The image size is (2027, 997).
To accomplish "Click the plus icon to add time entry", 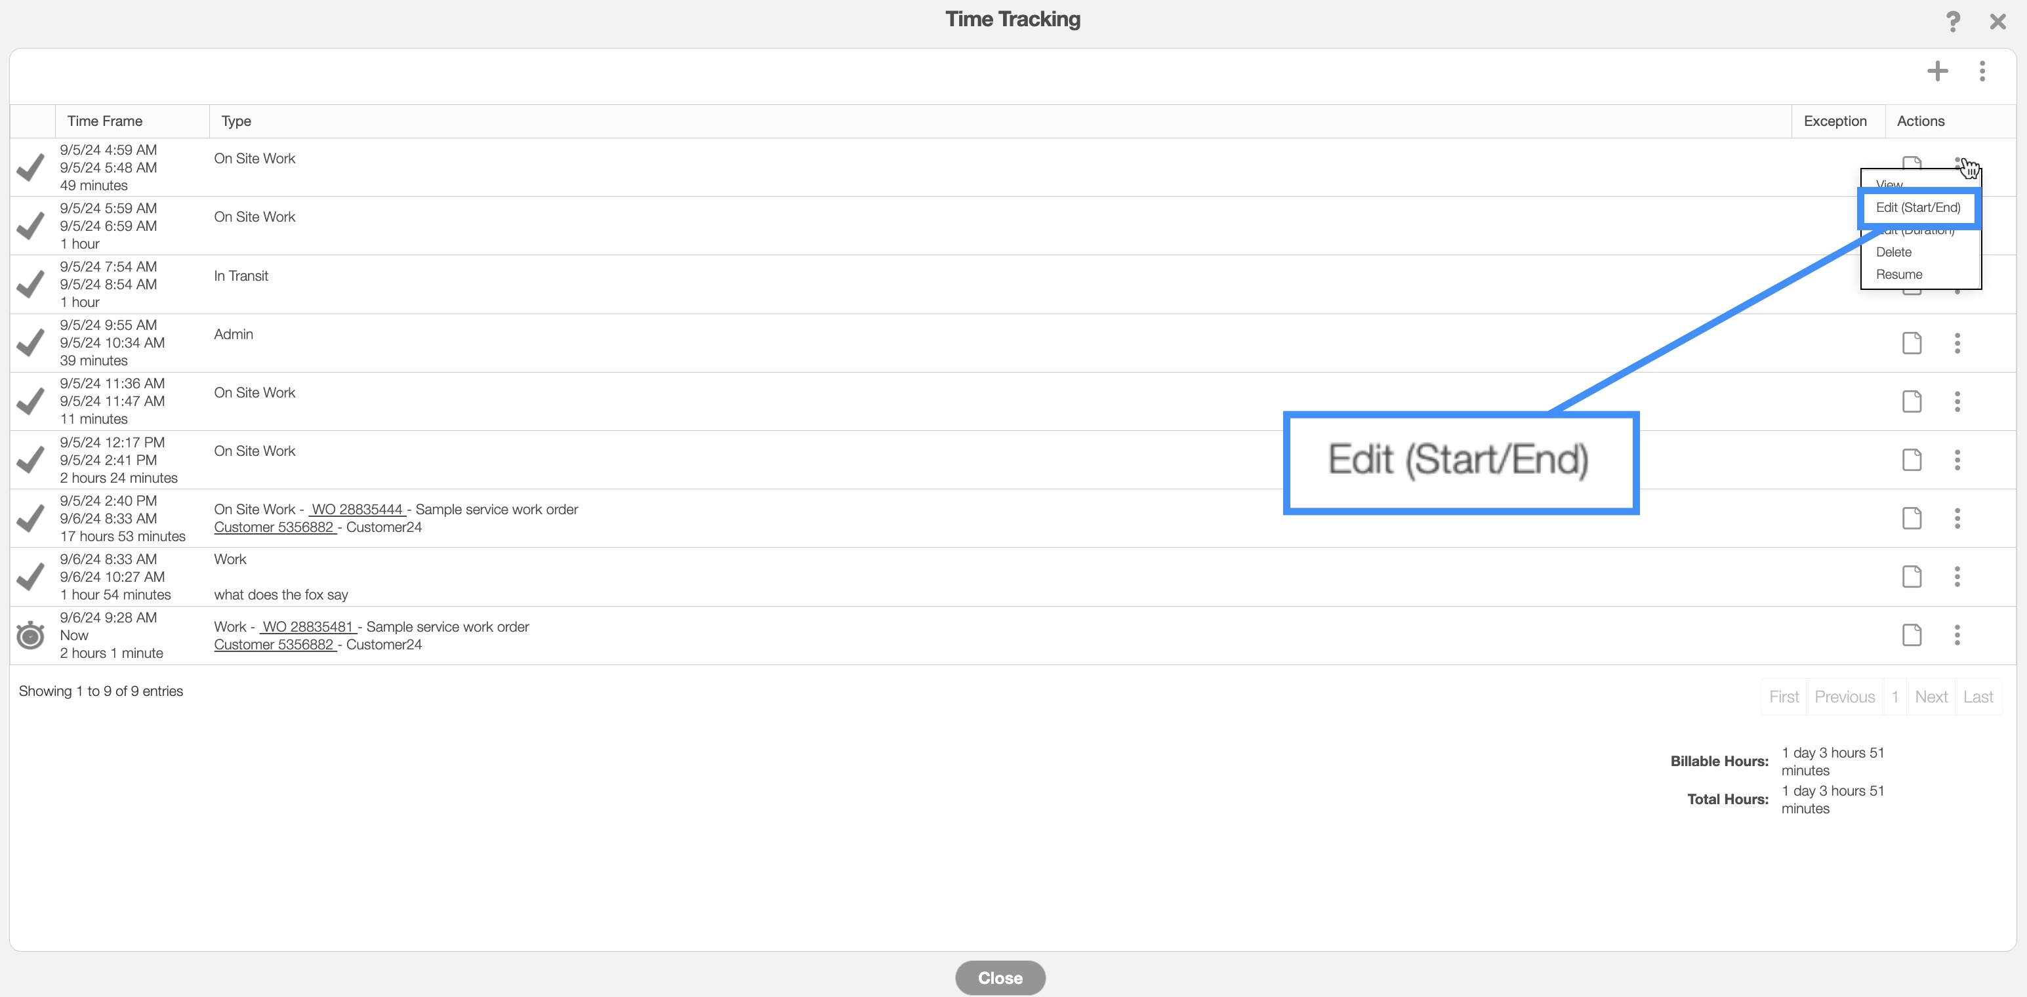I will click(1937, 71).
